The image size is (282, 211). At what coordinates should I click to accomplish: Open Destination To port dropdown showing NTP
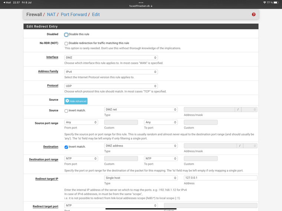[161, 158]
